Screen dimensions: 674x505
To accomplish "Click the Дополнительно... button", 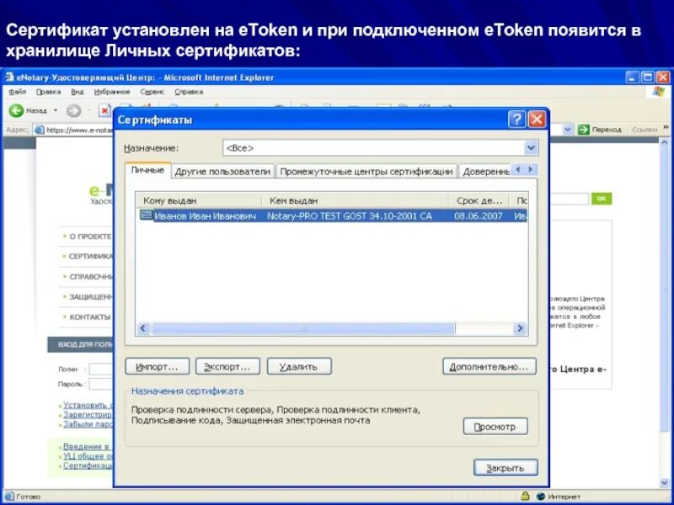I will (x=489, y=367).
